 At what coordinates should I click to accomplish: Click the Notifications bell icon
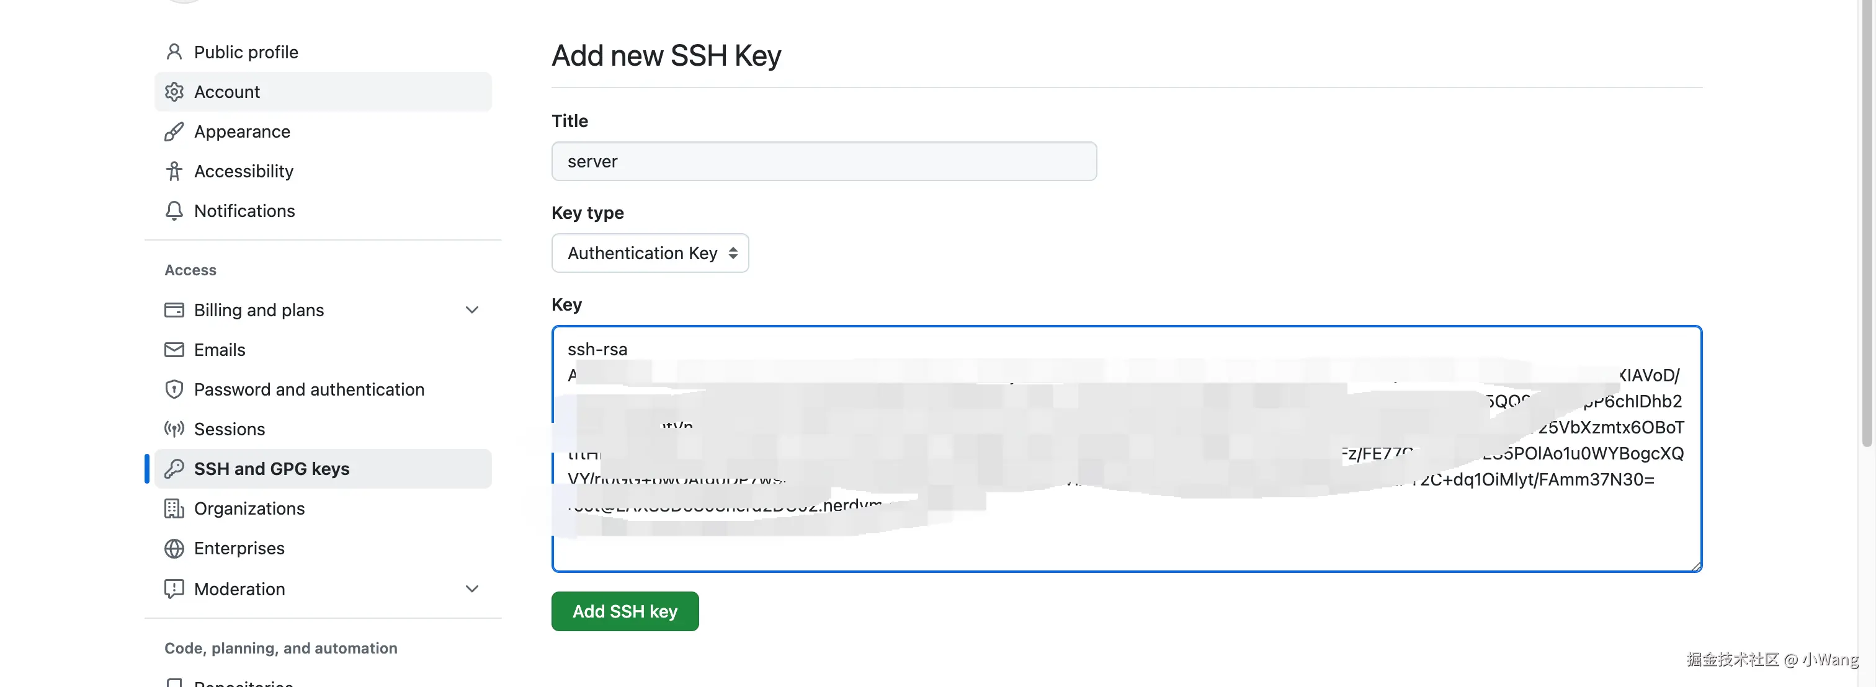(x=174, y=211)
